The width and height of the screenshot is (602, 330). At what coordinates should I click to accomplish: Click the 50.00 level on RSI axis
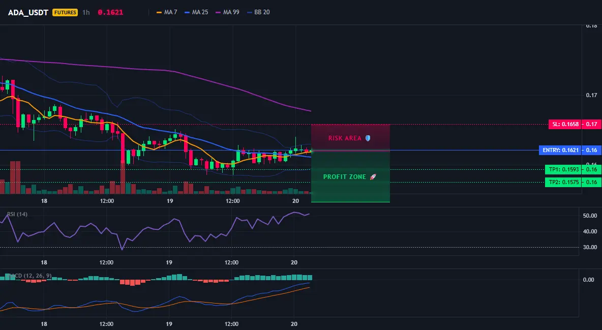click(x=590, y=216)
